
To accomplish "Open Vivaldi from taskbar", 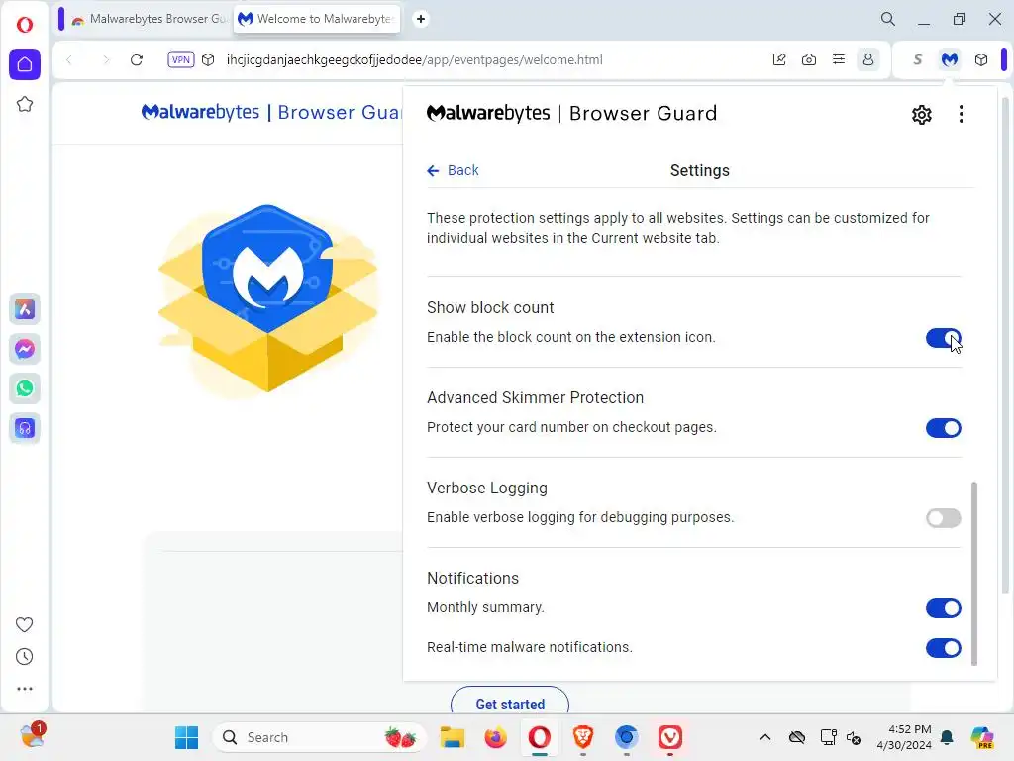I will tap(670, 737).
